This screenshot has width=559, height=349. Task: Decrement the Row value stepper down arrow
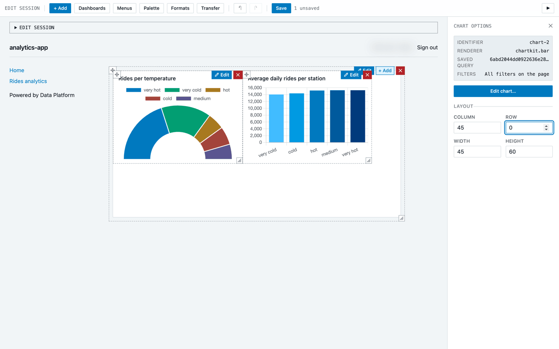coord(546,130)
